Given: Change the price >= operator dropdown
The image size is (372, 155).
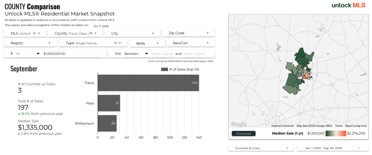Looking at the screenshot, I should (28, 54).
